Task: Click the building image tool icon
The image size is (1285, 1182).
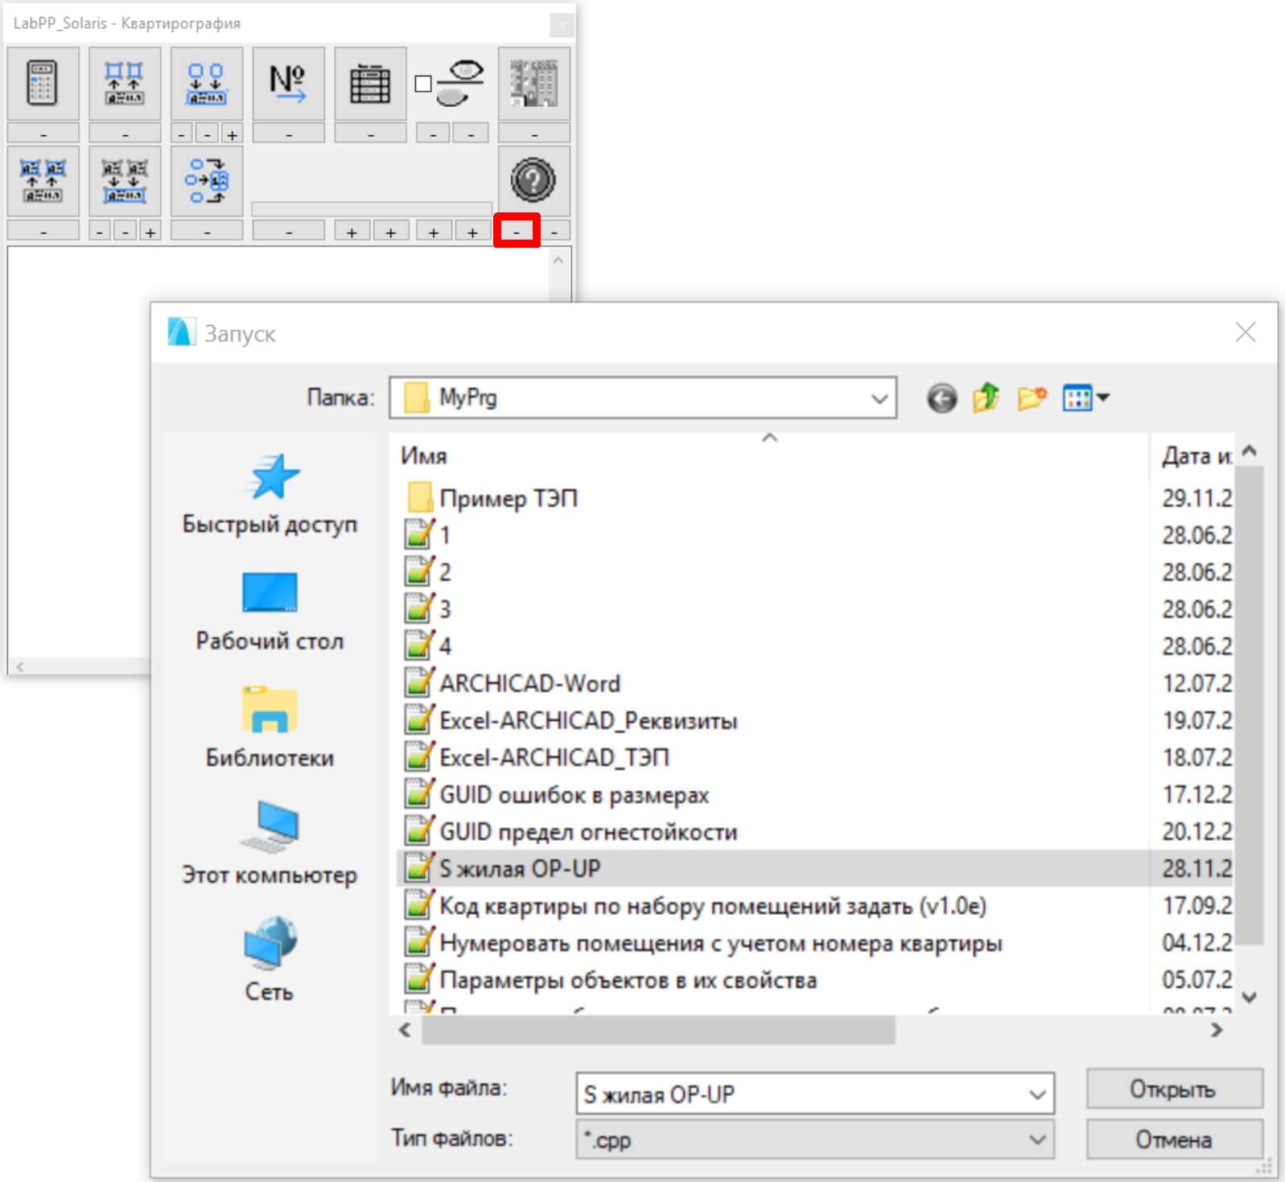Action: 534,84
